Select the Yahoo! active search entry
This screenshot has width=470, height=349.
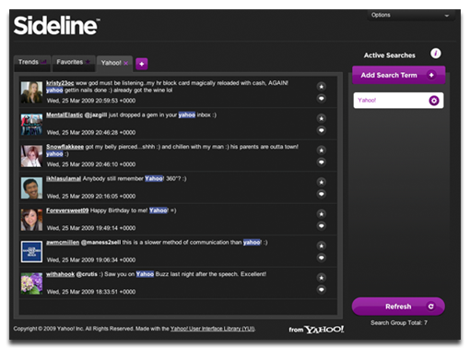[398, 101]
